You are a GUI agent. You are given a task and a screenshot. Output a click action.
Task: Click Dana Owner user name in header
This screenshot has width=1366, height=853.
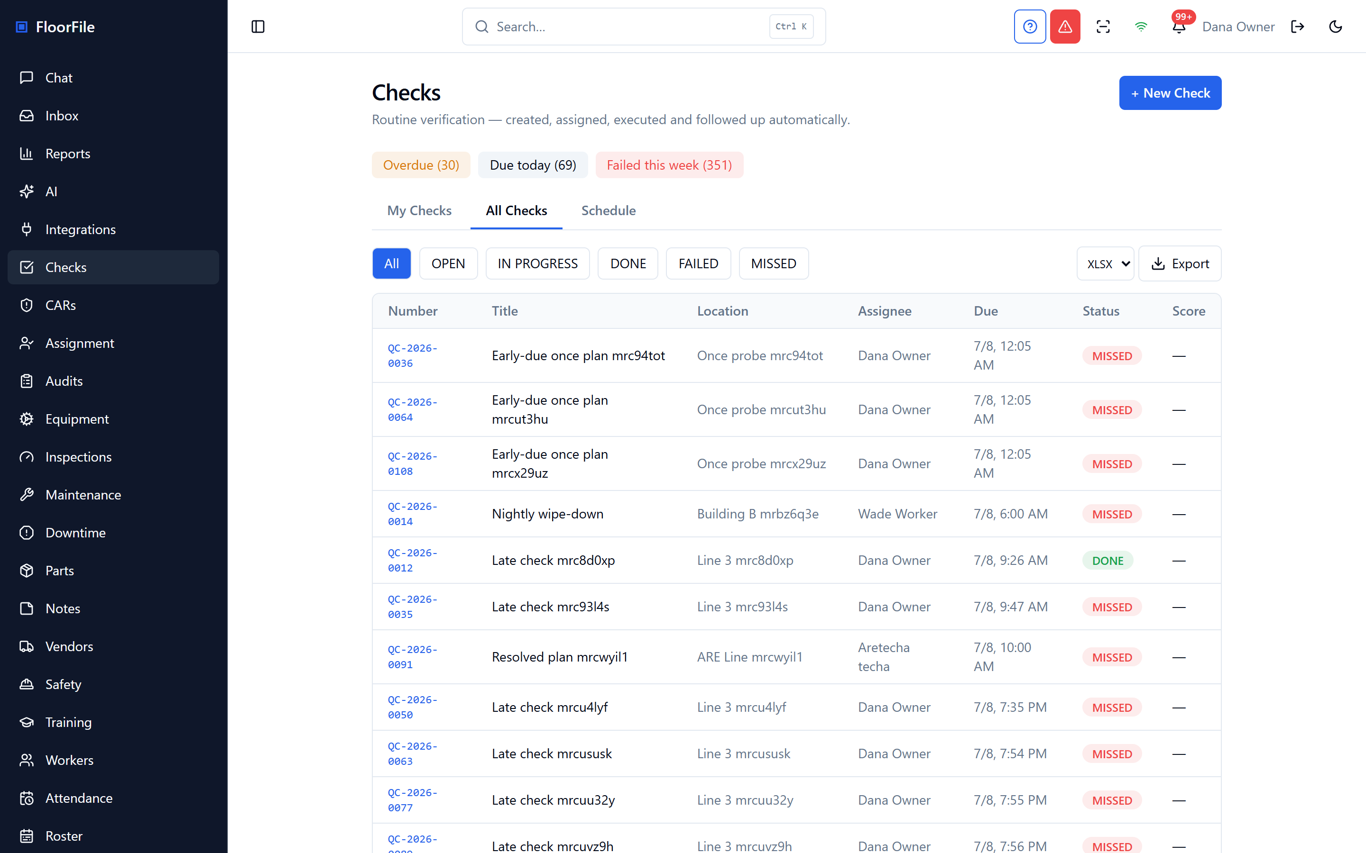pyautogui.click(x=1238, y=27)
